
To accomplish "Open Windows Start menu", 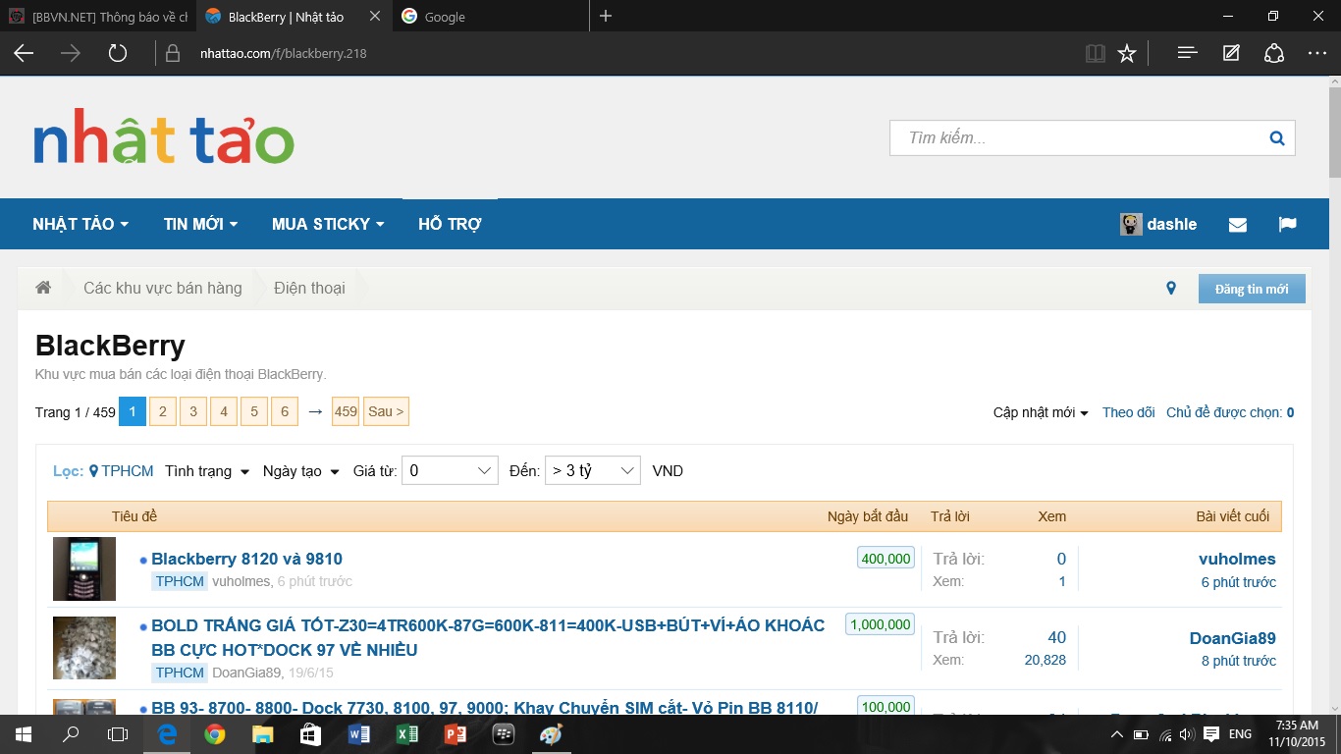I will coord(22,733).
